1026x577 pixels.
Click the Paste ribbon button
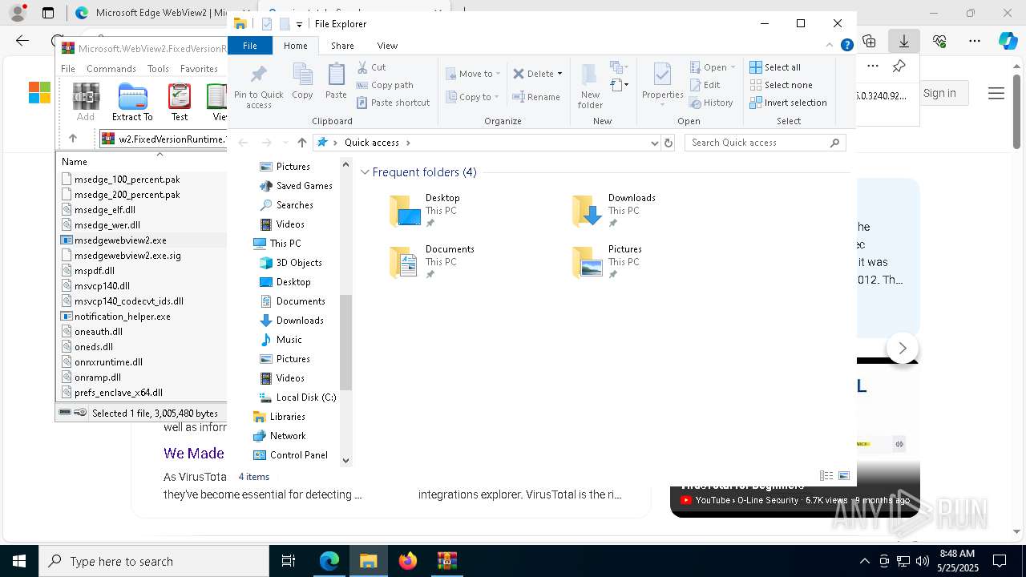336,81
